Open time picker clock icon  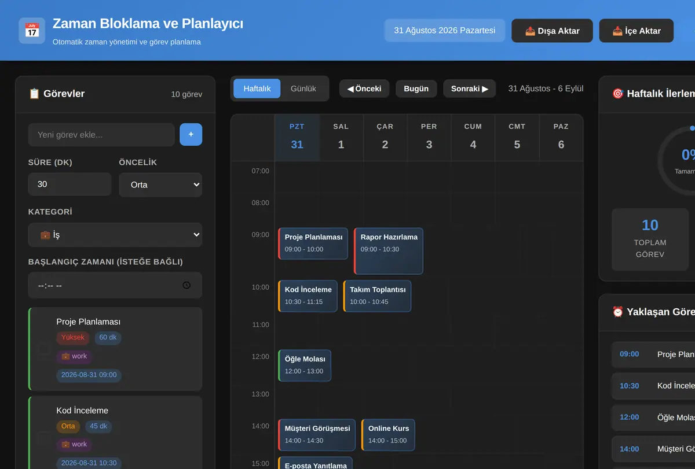[186, 285]
